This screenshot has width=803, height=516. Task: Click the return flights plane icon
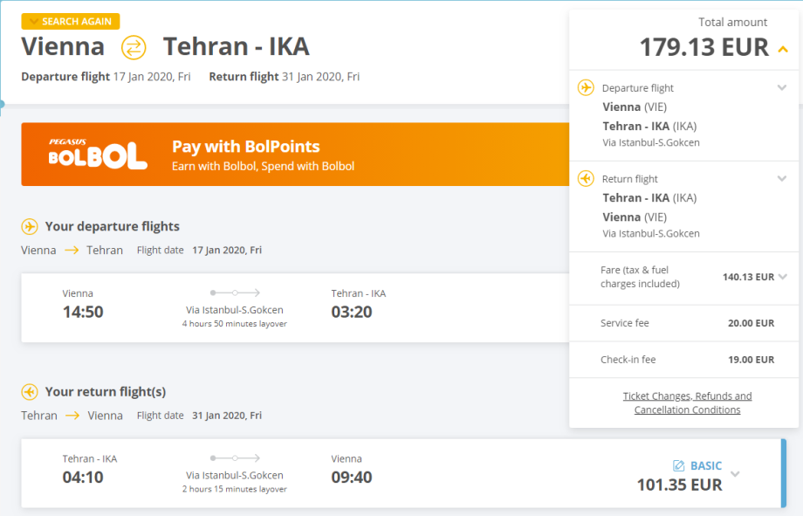pos(30,392)
